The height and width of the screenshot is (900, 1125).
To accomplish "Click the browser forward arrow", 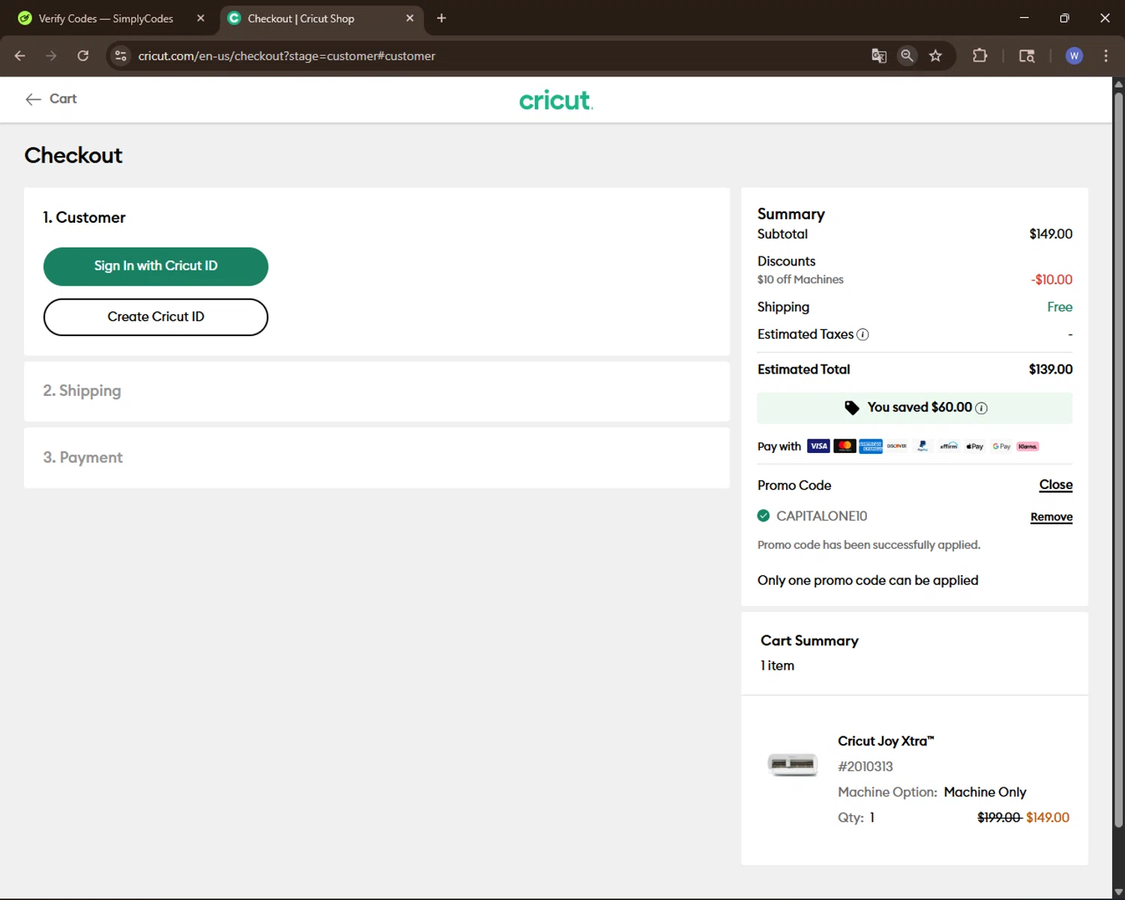I will [x=51, y=55].
